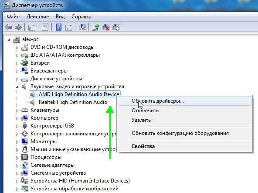
Task: Expand the Сетевые адаптеры category
Action: tap(17, 165)
